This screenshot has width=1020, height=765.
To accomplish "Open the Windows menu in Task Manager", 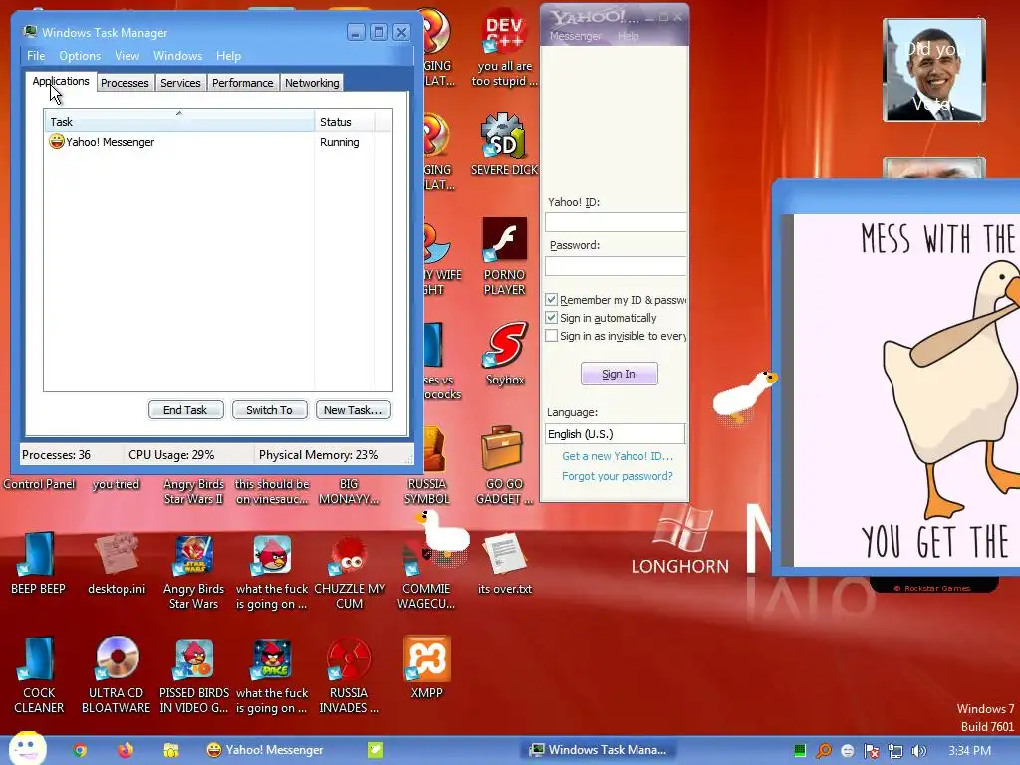I will pyautogui.click(x=177, y=56).
